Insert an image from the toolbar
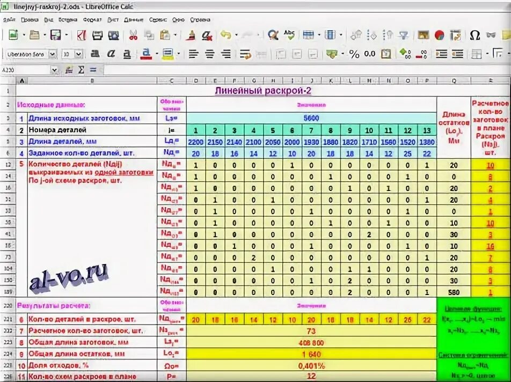This screenshot has width=511, height=382. pyautogui.click(x=424, y=35)
